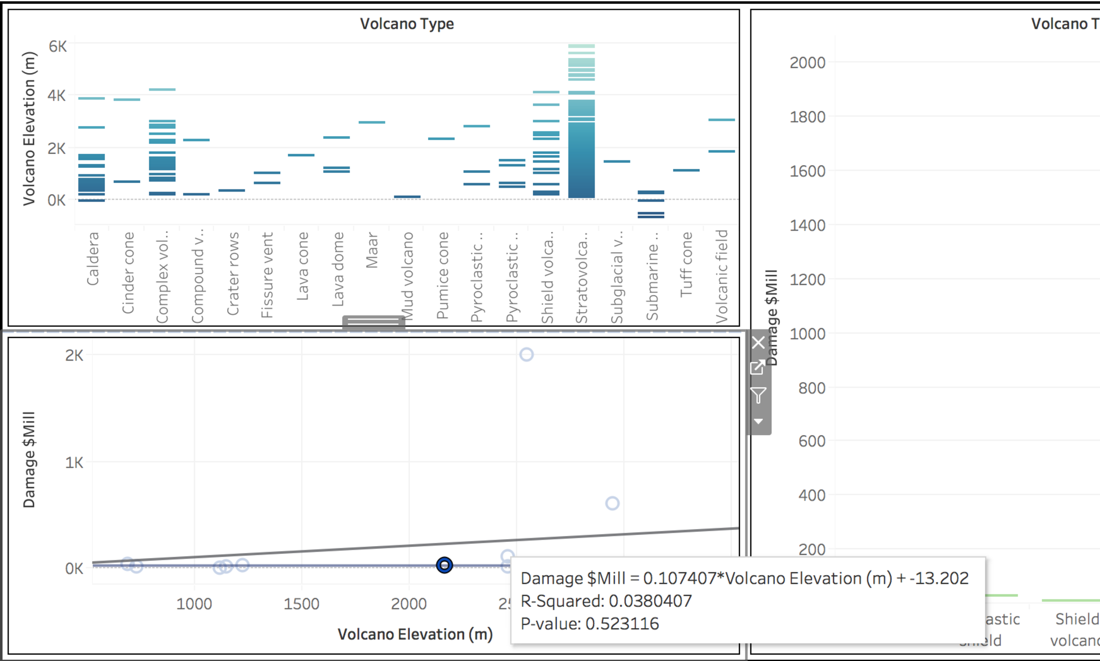Click the Go to Sheet arrow icon
The image size is (1100, 661).
pos(758,368)
